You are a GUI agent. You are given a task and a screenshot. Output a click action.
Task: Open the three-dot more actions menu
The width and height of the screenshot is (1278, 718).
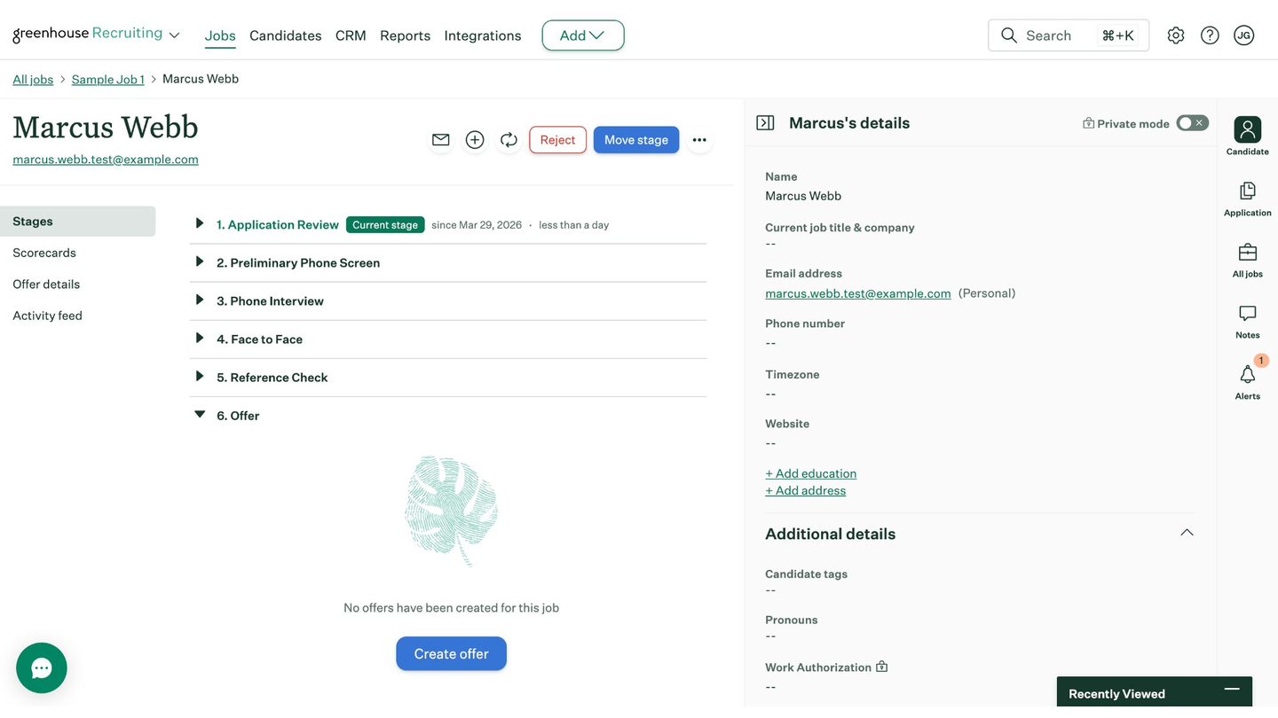point(699,140)
